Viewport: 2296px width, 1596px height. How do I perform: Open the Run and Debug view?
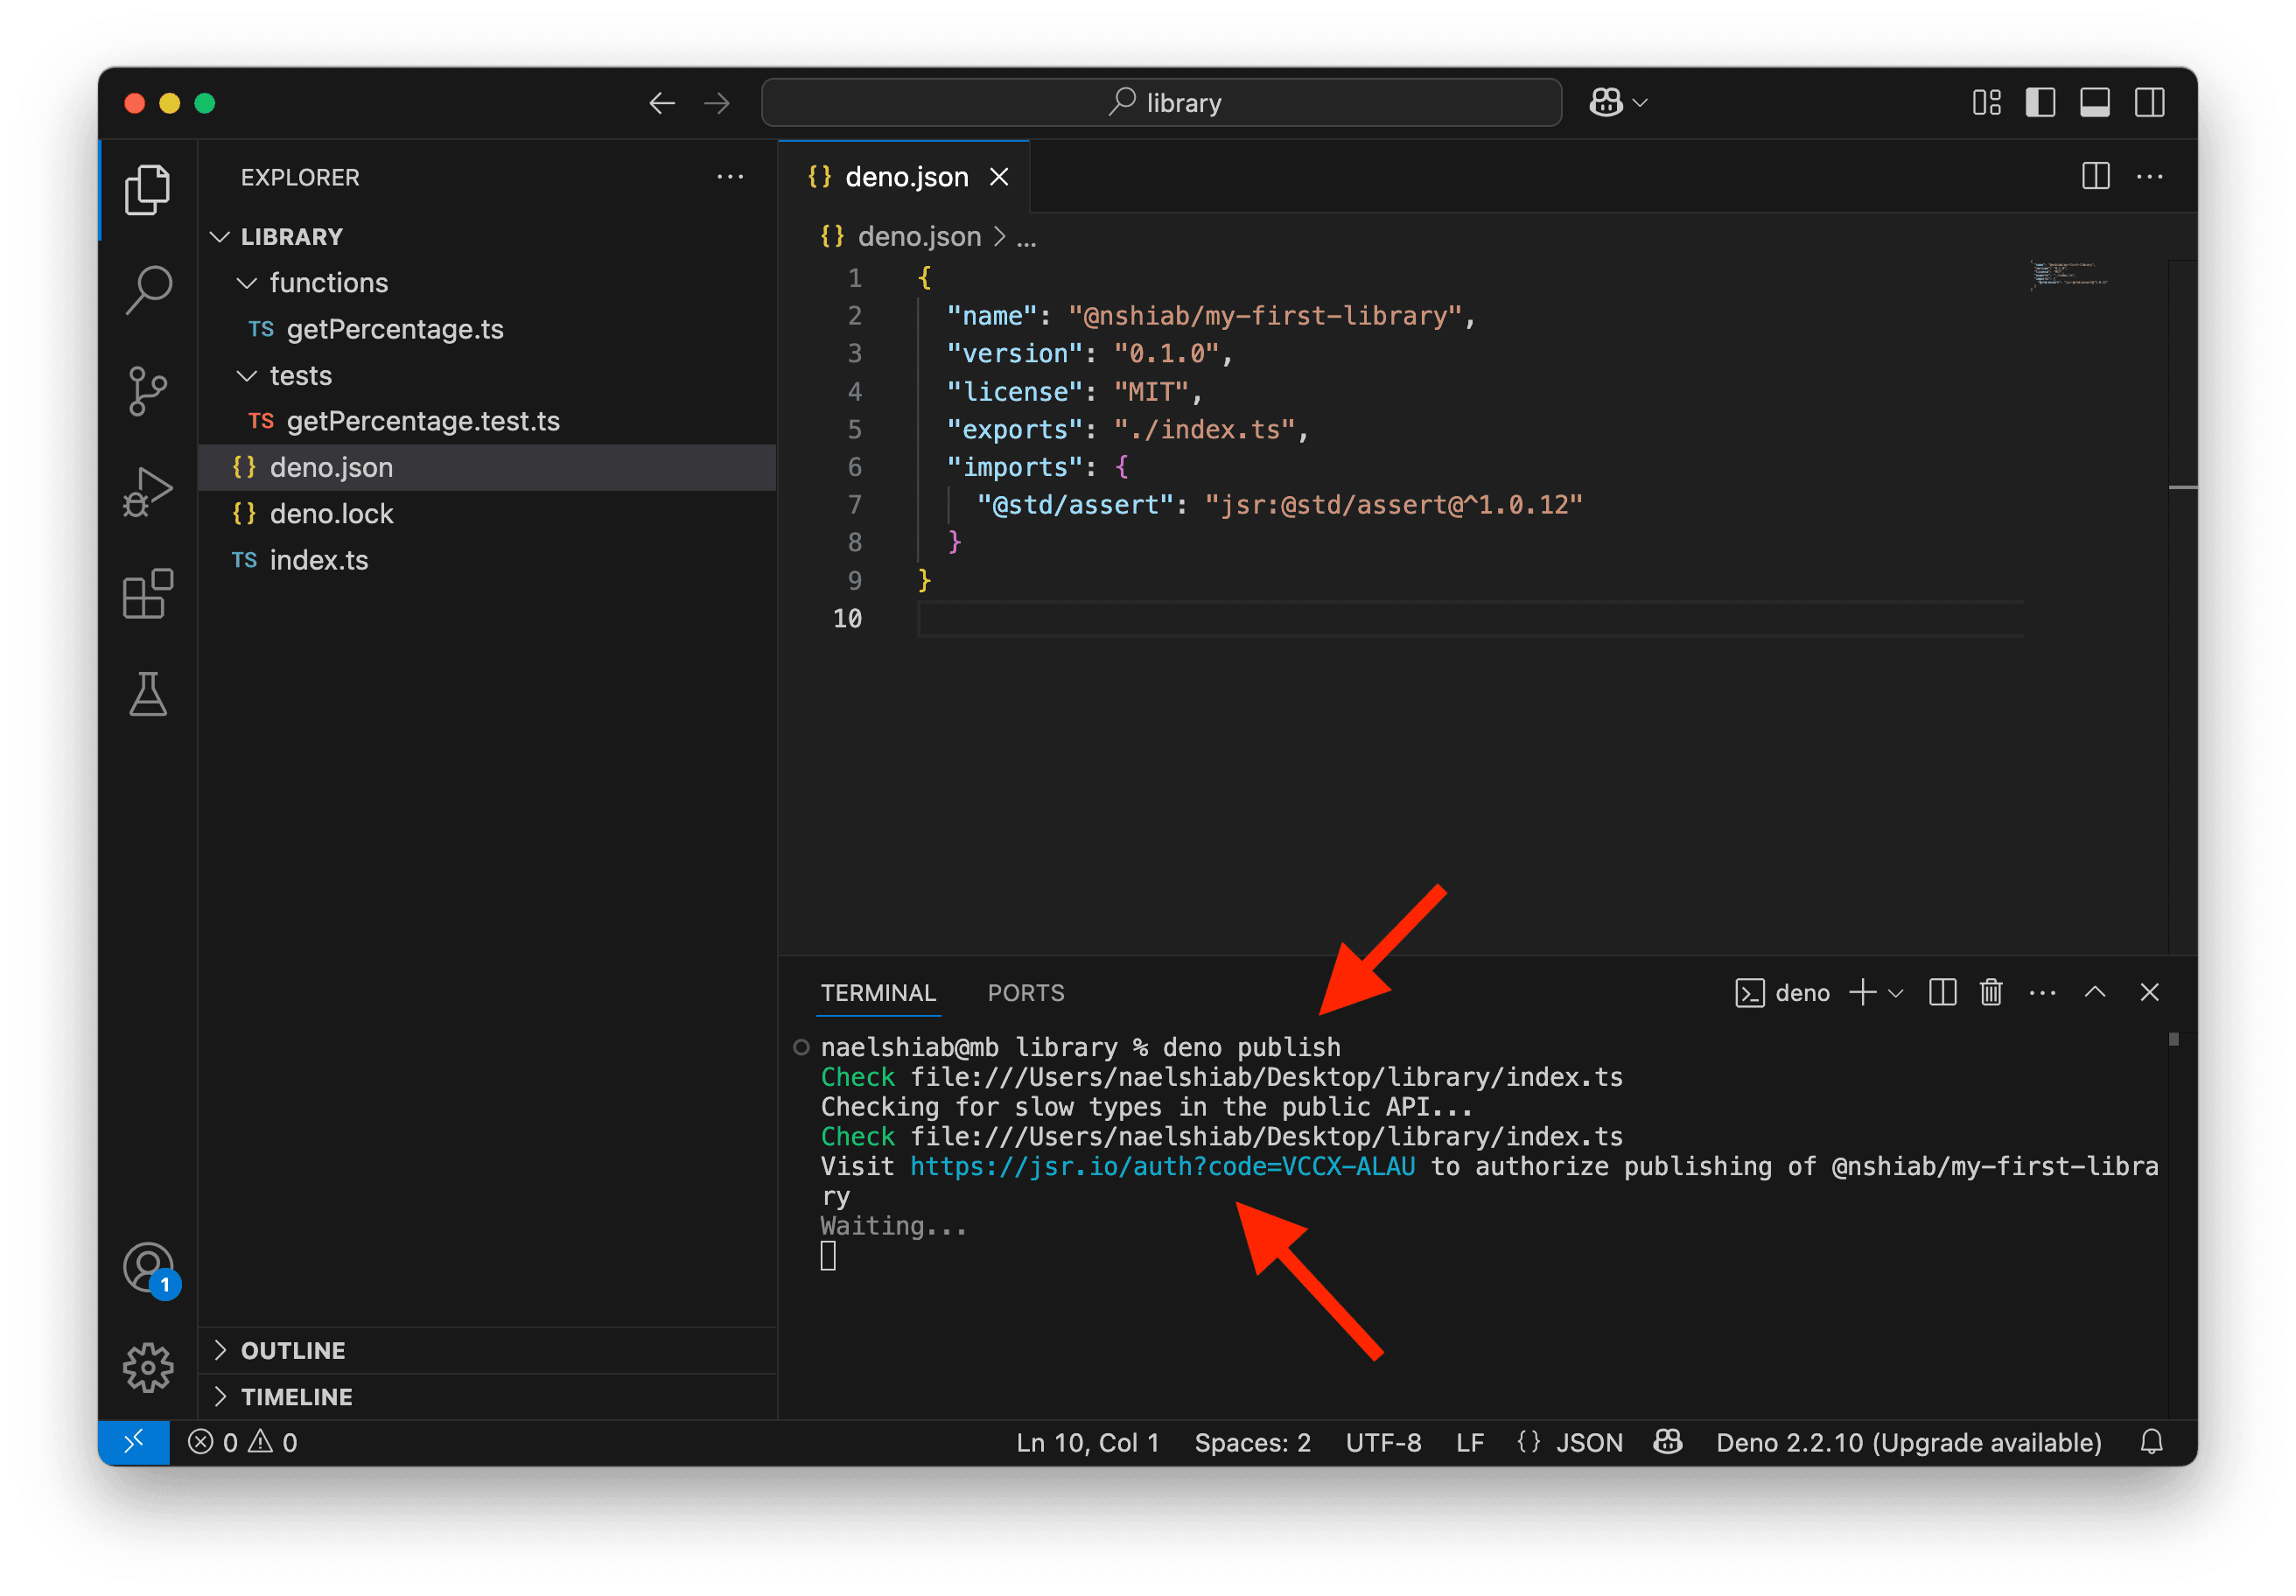148,492
